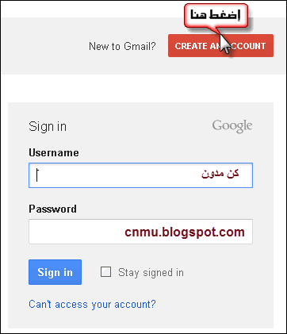Enable the Stay signed in checkbox
The height and width of the screenshot is (334, 287).
click(x=105, y=272)
